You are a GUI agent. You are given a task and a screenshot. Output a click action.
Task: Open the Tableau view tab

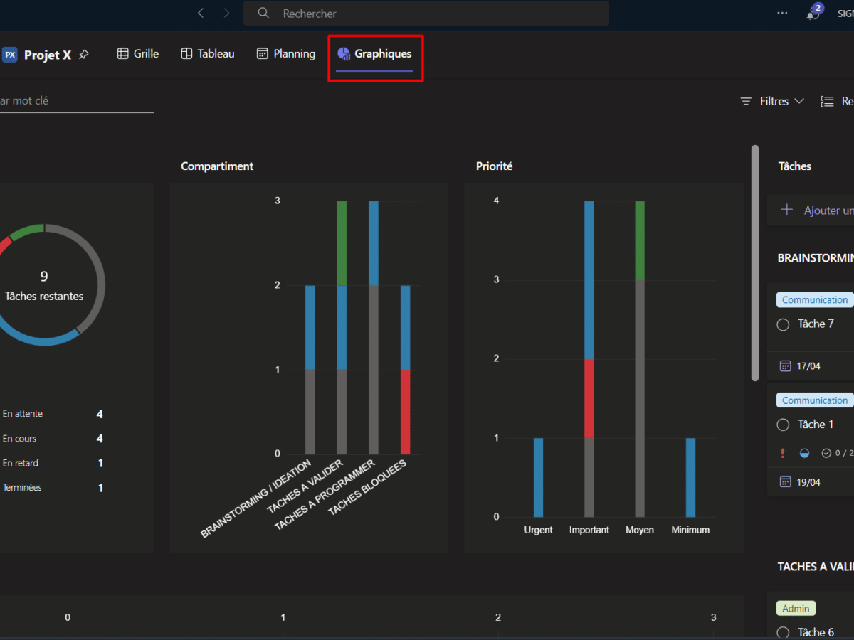pos(207,53)
